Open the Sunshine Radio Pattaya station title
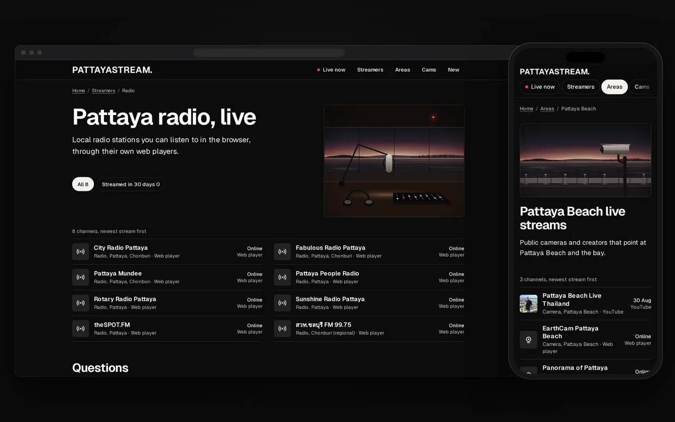The width and height of the screenshot is (675, 422). [330, 299]
